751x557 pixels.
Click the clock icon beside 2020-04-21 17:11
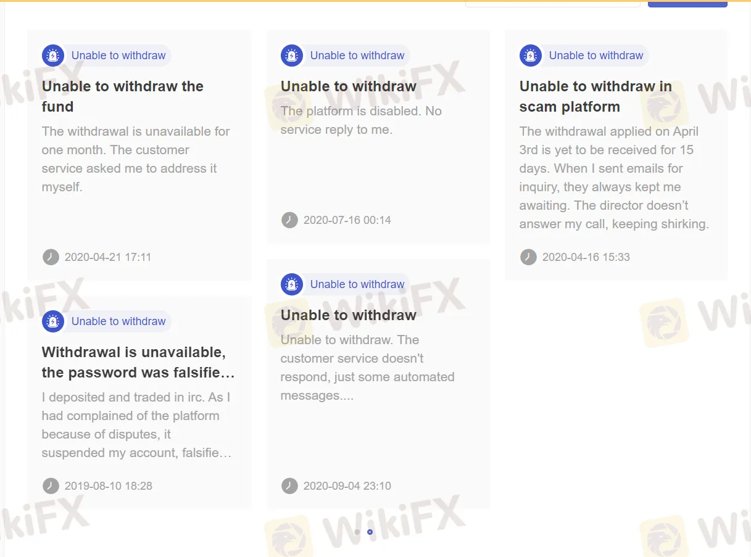(x=51, y=257)
